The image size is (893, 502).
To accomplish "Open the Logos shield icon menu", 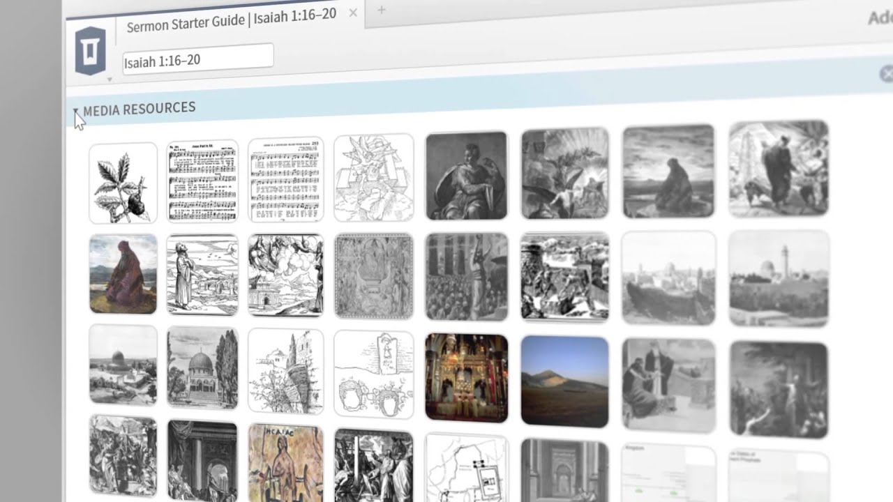I will 91,50.
